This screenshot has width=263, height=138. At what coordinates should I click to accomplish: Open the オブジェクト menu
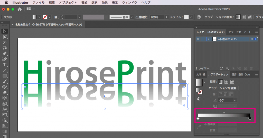click(68, 3)
